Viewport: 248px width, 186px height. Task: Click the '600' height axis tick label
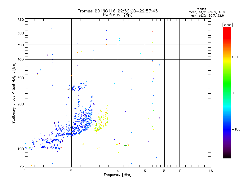tap(20, 33)
